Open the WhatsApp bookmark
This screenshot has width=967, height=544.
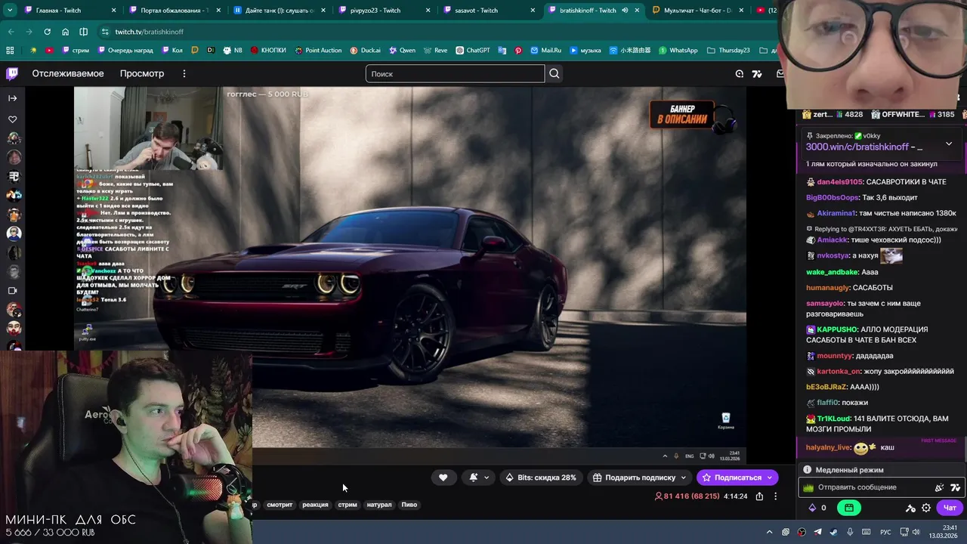678,51
